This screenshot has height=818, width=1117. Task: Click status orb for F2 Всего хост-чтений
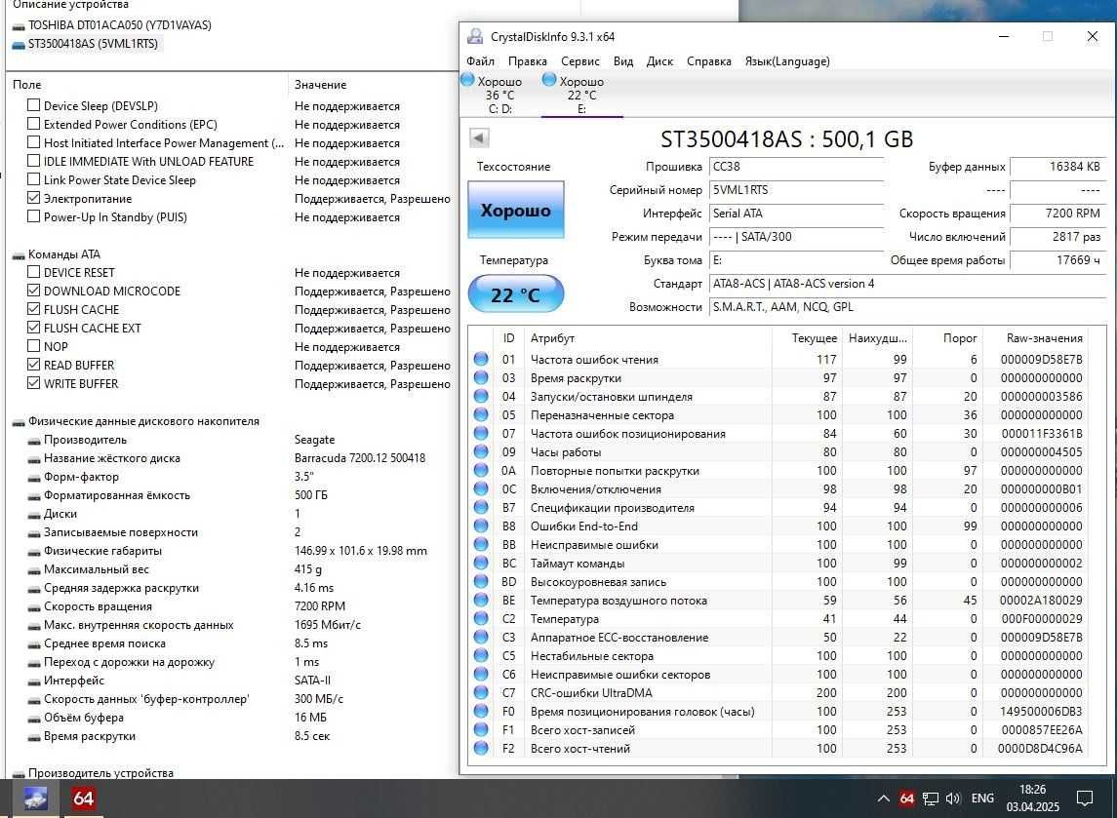pyautogui.click(x=481, y=748)
